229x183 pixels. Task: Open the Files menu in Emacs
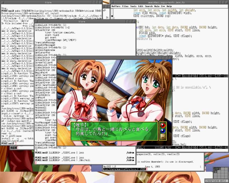(x=125, y=6)
